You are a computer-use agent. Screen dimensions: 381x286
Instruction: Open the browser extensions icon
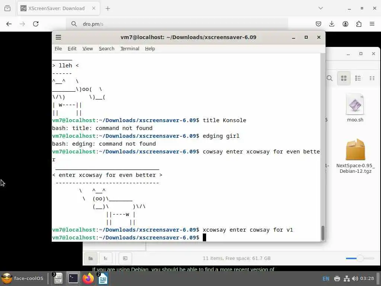359,24
